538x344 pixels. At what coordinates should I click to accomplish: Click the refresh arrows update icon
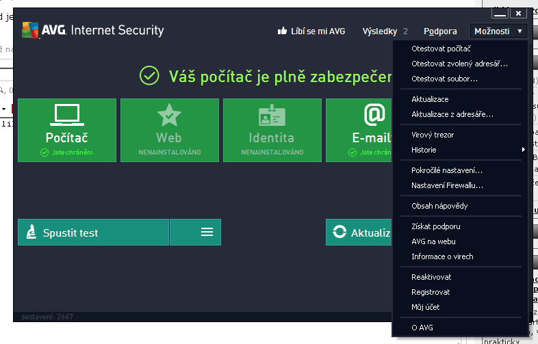click(340, 233)
